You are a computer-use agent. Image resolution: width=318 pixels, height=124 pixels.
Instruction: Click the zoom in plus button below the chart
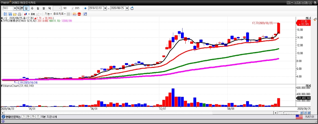coord(301,113)
